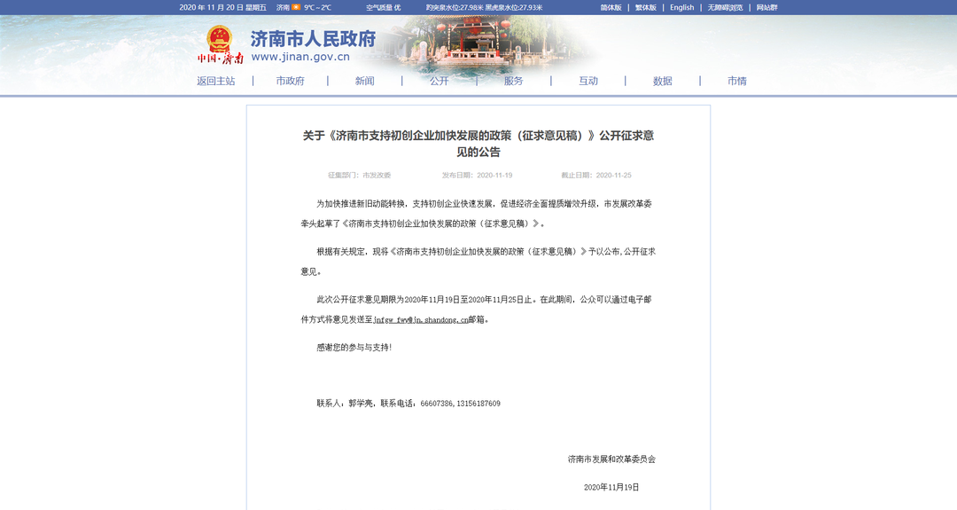Image resolution: width=957 pixels, height=510 pixels.
Task: Click the 征集部门：市发改委 text
Action: 360,176
